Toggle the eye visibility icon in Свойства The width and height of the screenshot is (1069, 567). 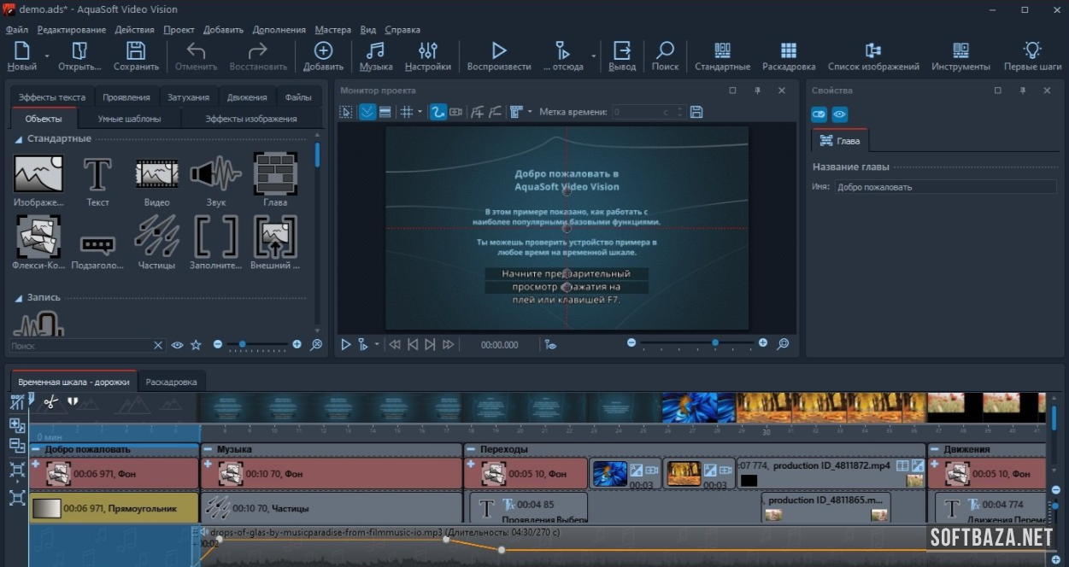(840, 114)
